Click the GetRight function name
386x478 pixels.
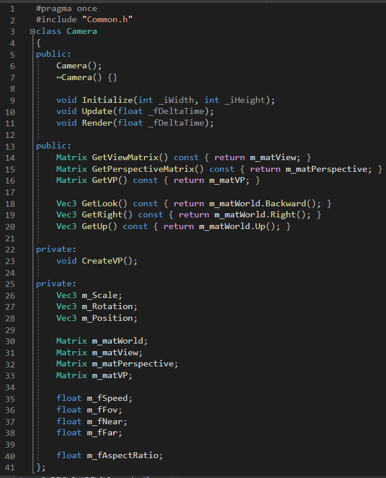(102, 215)
